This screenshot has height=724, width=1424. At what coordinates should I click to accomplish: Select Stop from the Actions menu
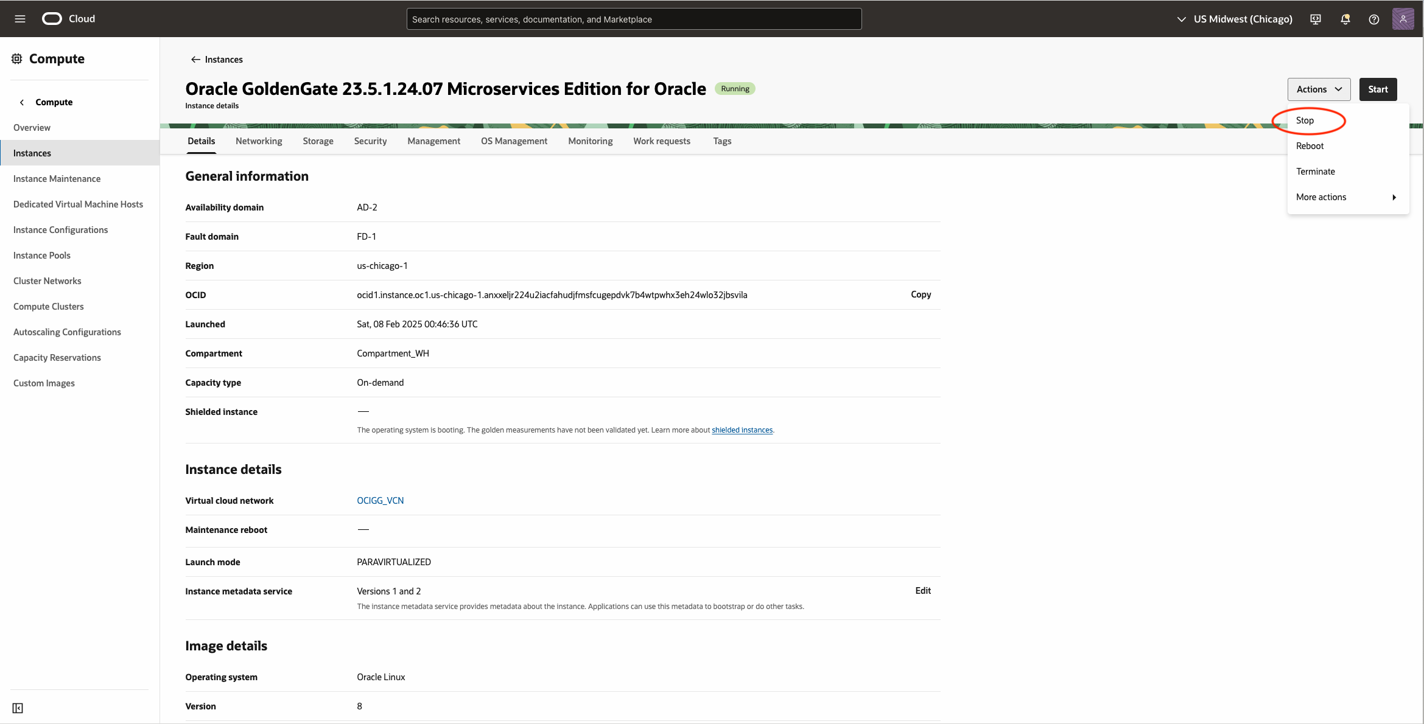click(1305, 120)
